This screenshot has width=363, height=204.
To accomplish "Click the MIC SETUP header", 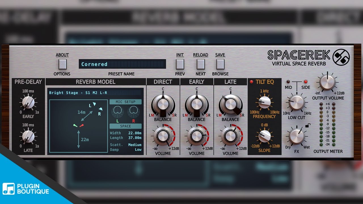I will (x=126, y=102).
